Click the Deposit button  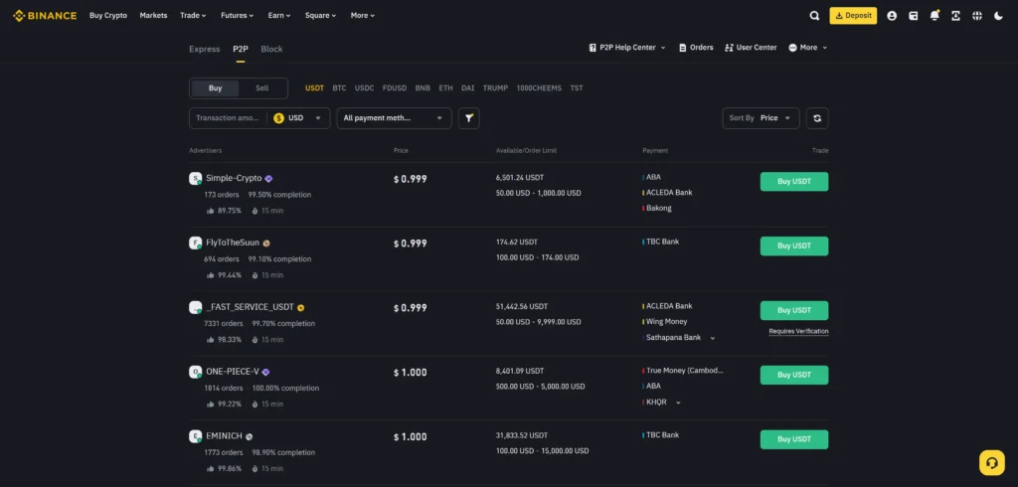[853, 16]
